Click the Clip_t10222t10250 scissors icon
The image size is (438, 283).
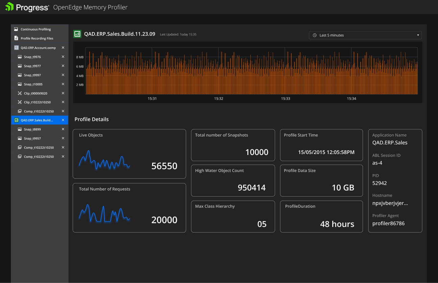coord(20,102)
